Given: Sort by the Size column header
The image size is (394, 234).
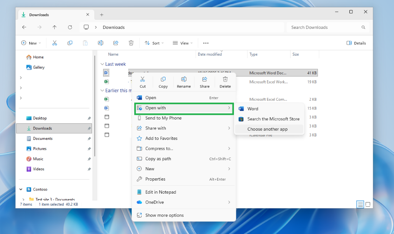Looking at the screenshot, I should (295, 54).
